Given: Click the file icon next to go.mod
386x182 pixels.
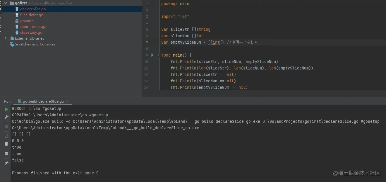Looking at the screenshot, I should 17,21.
